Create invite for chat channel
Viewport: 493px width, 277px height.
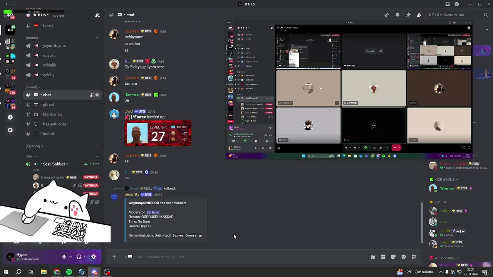(92, 95)
